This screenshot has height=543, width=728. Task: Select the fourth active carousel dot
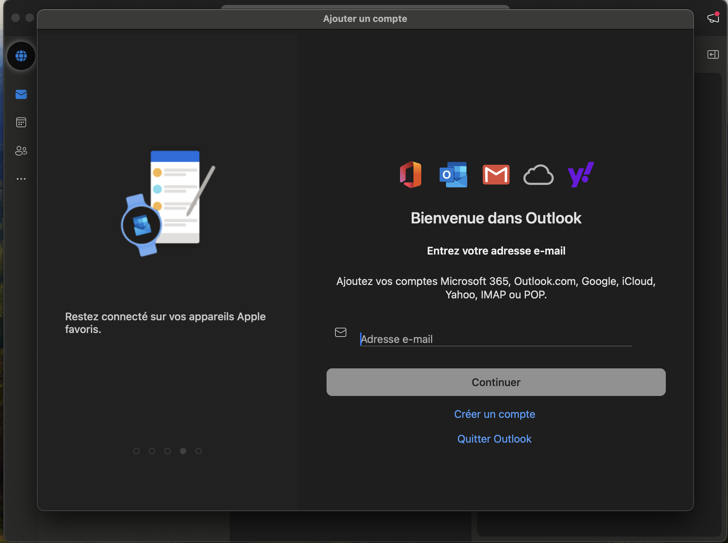coord(183,451)
